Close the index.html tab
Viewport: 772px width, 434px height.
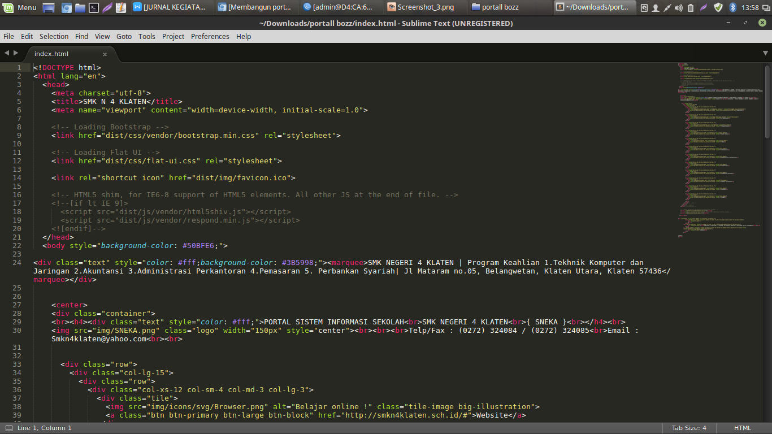(x=105, y=54)
